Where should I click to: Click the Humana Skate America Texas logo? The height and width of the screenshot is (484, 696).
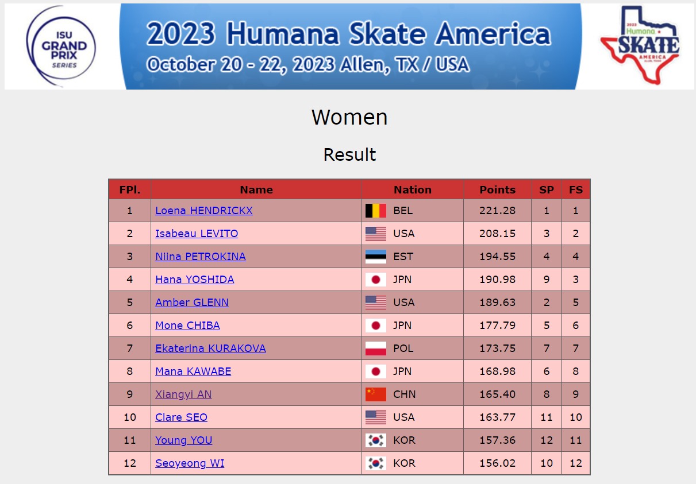(x=640, y=46)
